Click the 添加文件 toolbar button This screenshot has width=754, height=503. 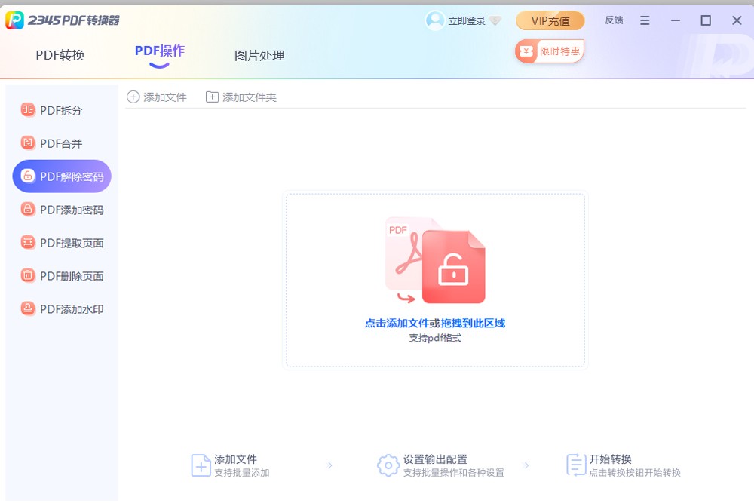157,97
